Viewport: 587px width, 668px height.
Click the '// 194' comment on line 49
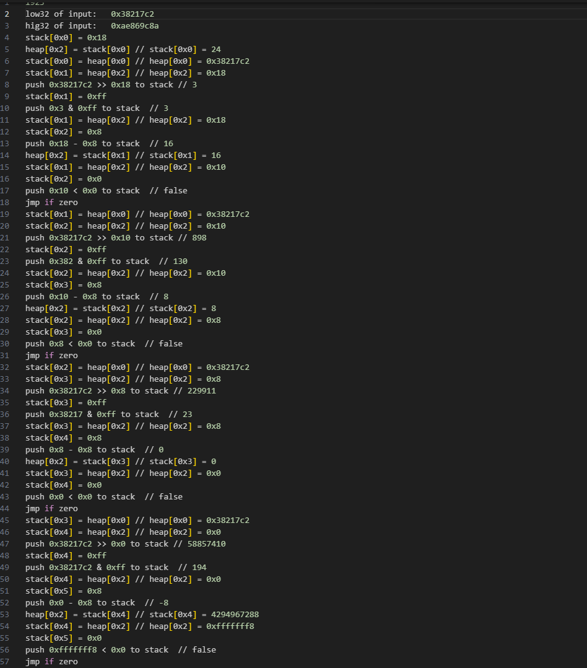pyautogui.click(x=192, y=568)
